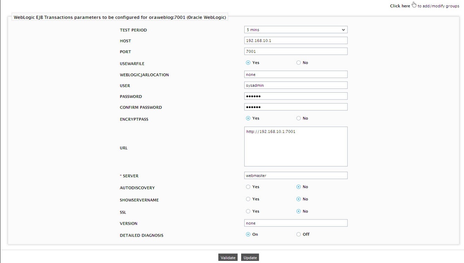Click the hand pointer icon for groups
The width and height of the screenshot is (464, 263).
(414, 5)
